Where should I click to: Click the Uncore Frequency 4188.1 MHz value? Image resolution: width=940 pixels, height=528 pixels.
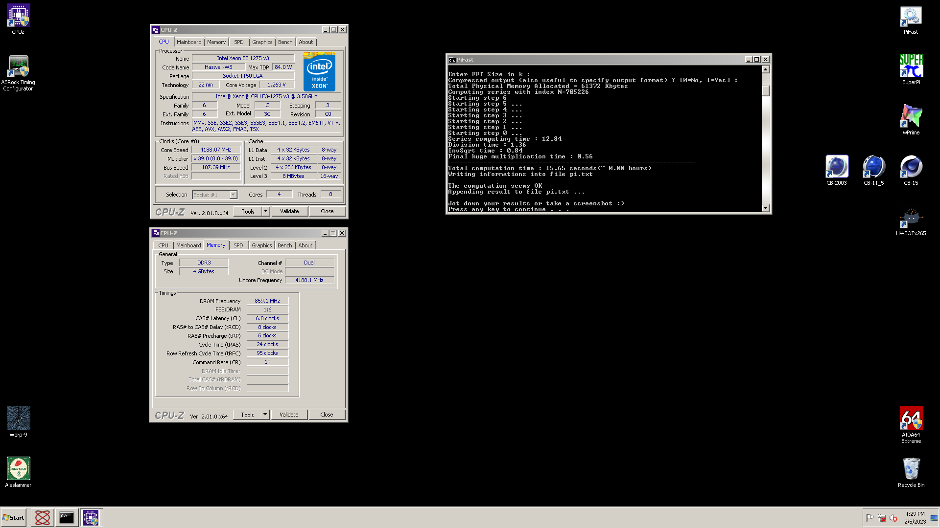pyautogui.click(x=309, y=281)
